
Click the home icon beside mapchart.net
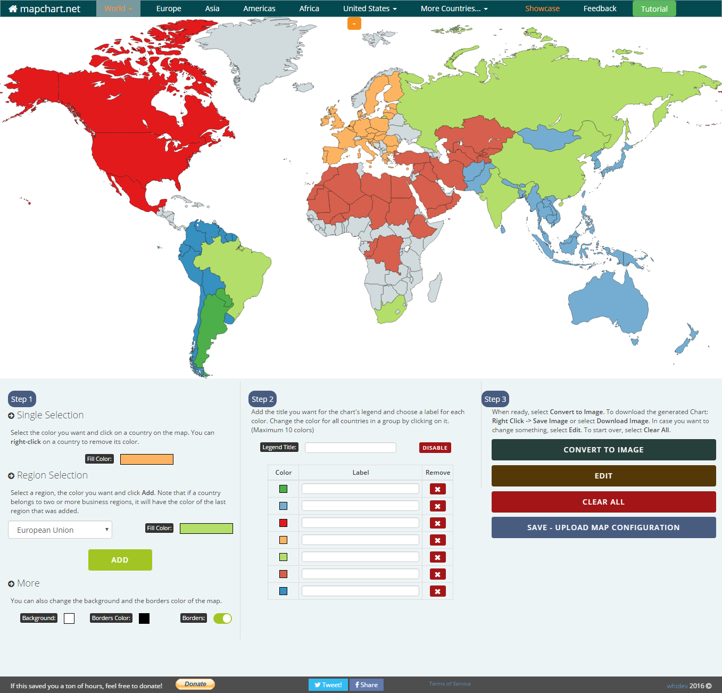[13, 9]
